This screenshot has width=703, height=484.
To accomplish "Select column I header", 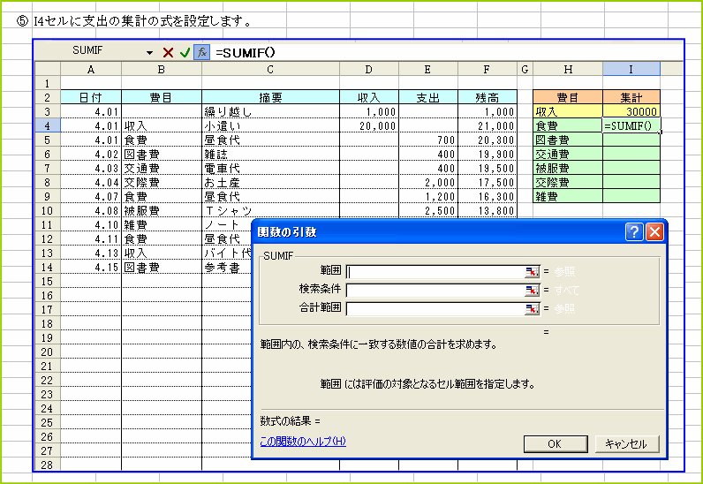I will tap(631, 69).
